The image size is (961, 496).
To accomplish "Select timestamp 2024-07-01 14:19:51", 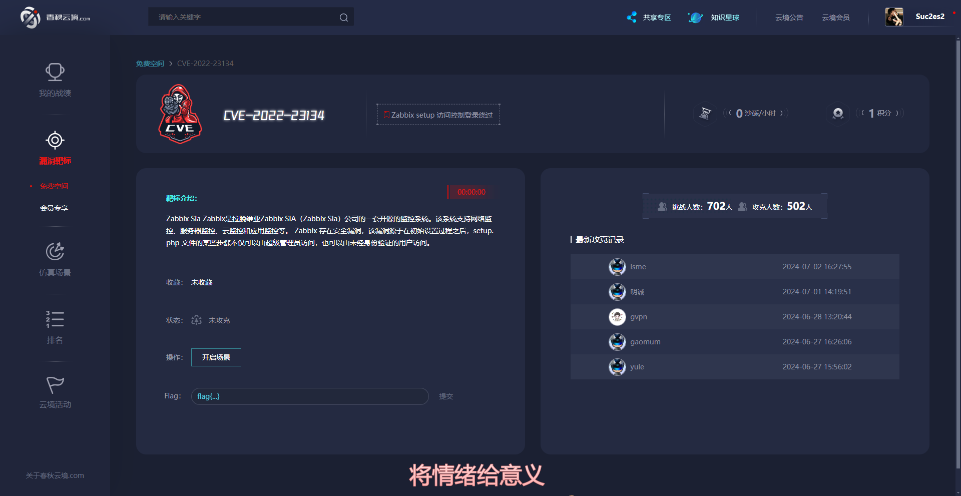I will [x=817, y=292].
